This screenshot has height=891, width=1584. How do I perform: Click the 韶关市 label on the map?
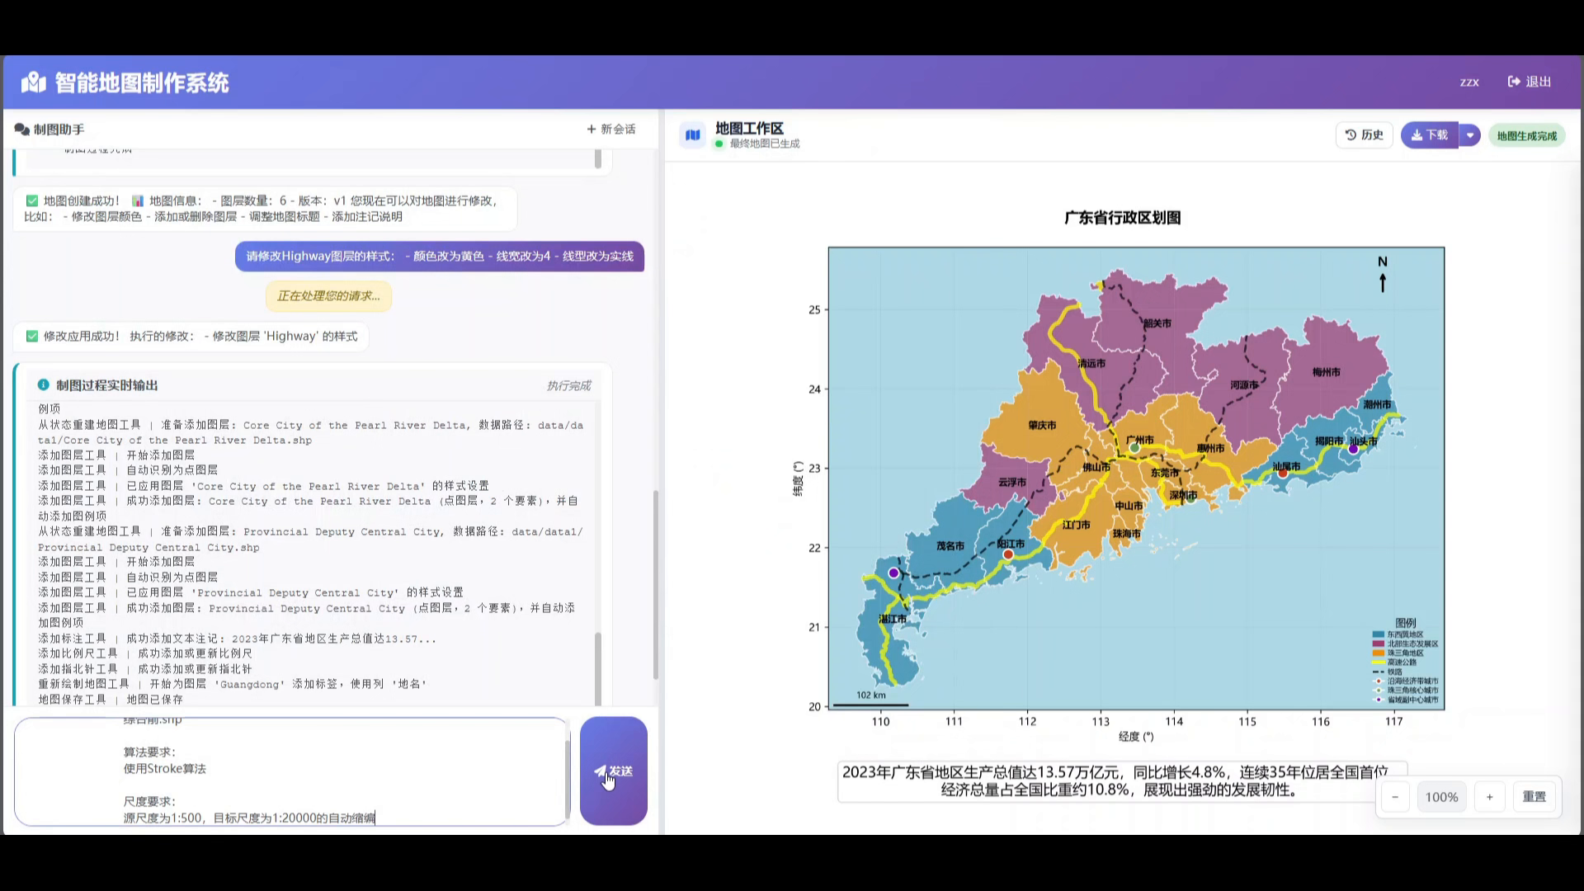click(x=1157, y=323)
